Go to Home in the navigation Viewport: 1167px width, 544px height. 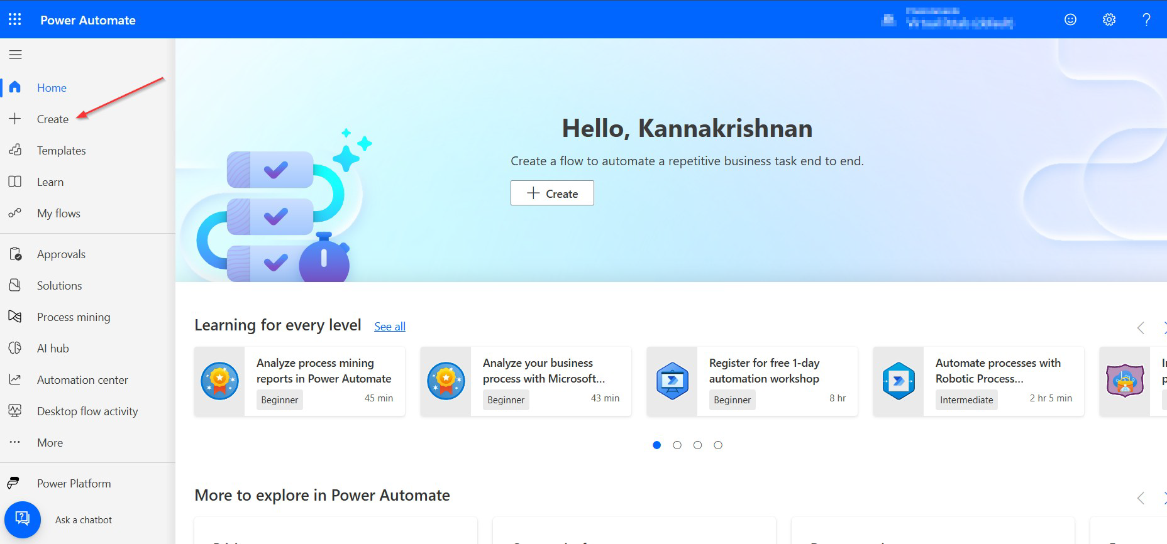(52, 87)
